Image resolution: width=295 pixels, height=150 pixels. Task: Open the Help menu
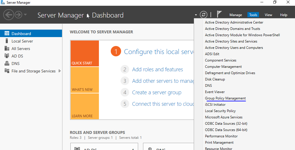(283, 15)
